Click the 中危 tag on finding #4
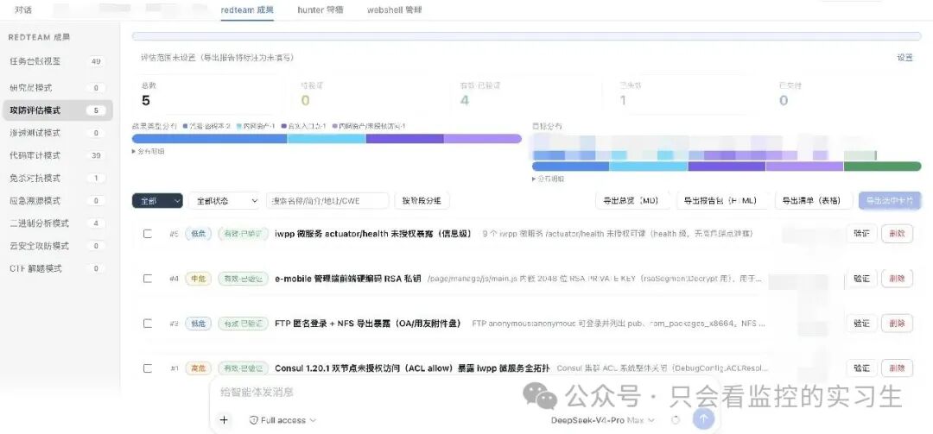The width and height of the screenshot is (933, 434). 198,278
